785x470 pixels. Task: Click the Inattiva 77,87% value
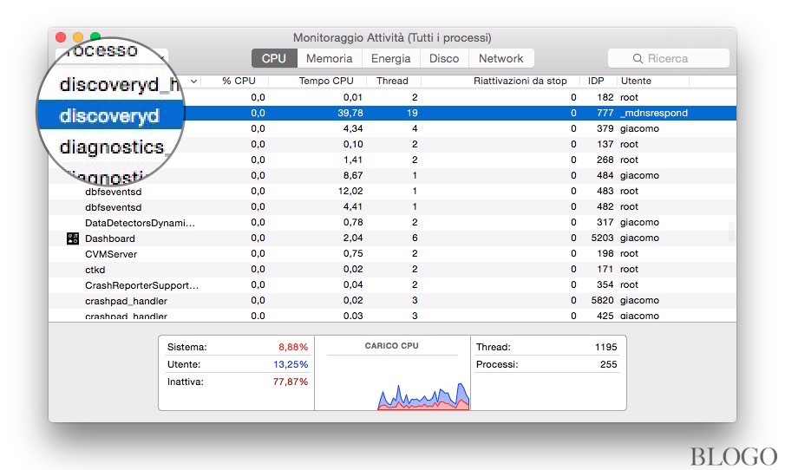click(291, 382)
